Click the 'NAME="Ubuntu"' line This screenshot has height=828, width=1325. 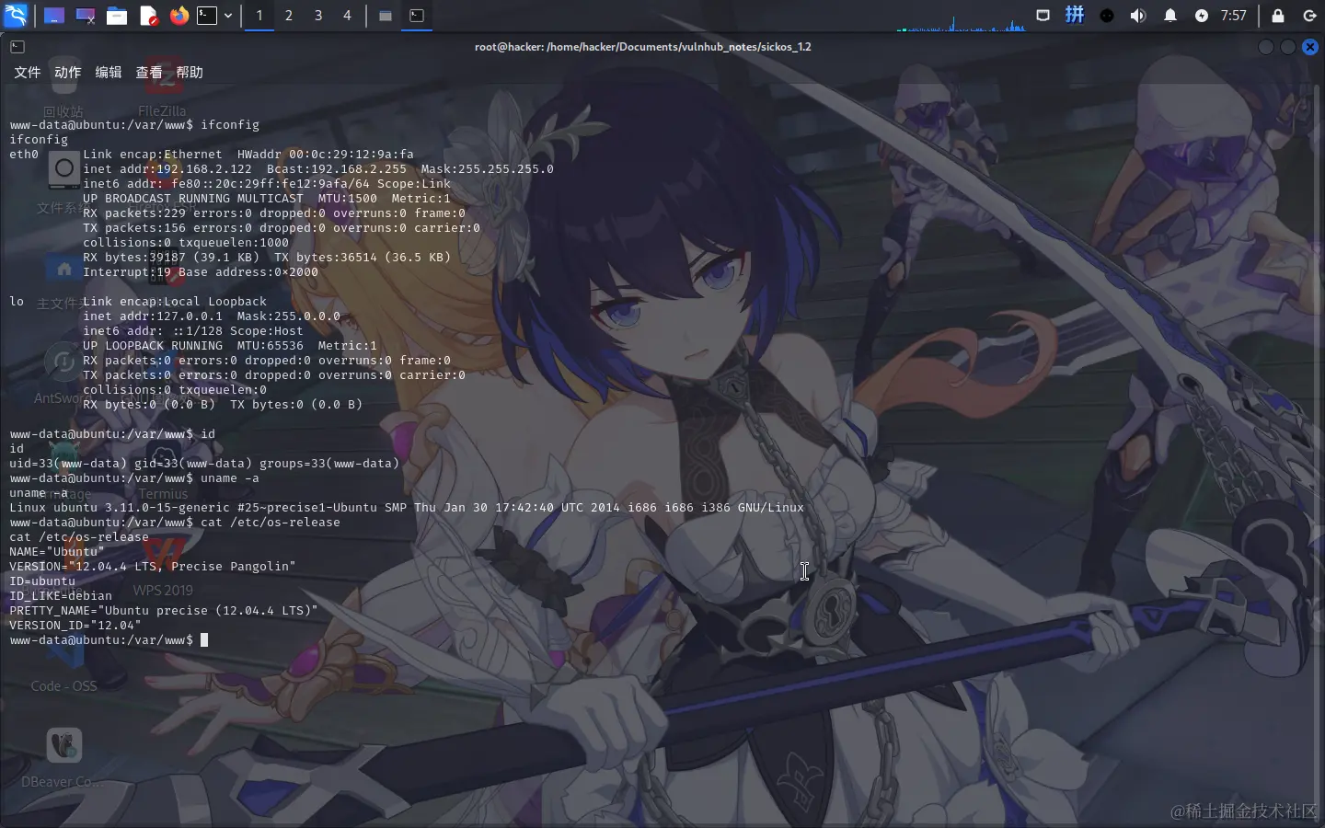(x=57, y=551)
